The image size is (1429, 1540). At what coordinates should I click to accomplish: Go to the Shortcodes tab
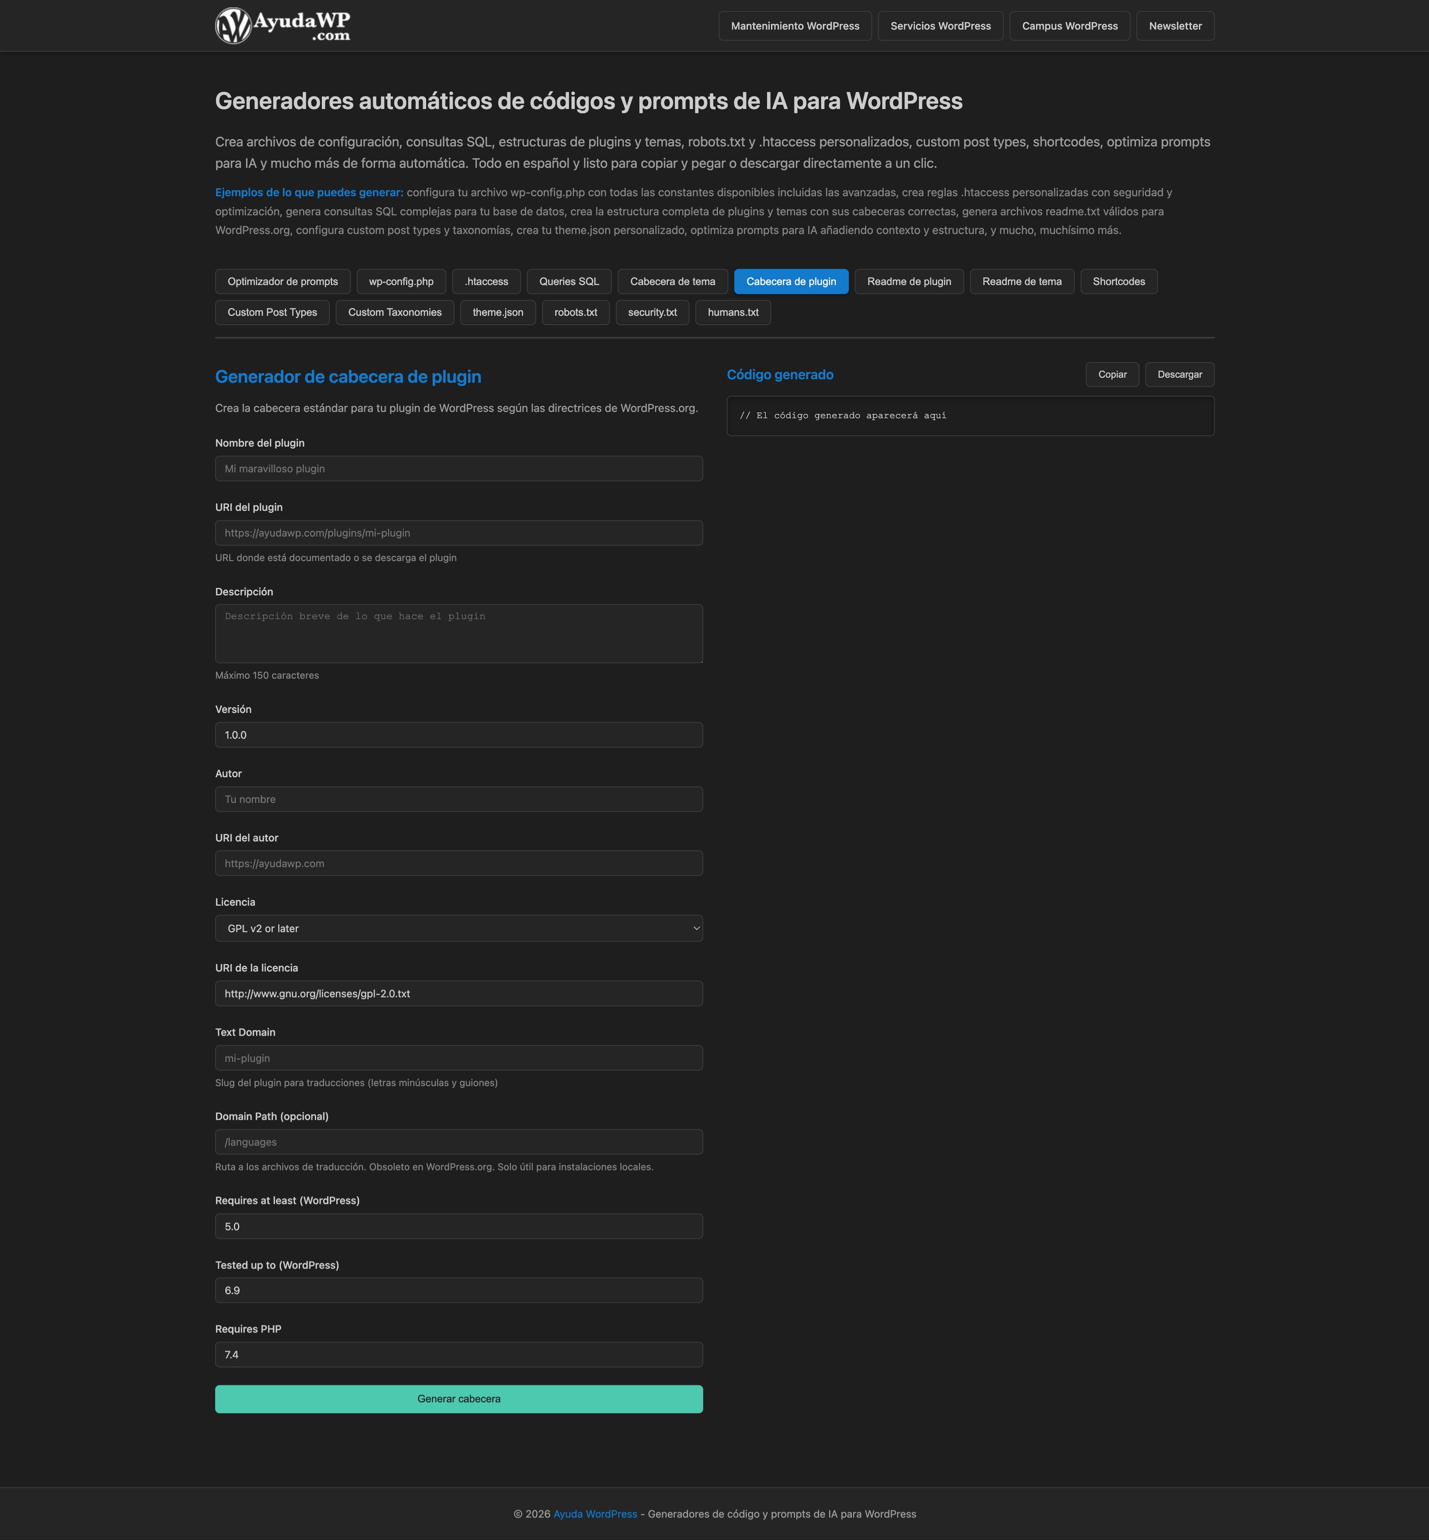pos(1118,282)
